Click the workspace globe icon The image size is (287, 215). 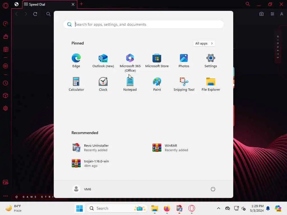pyautogui.click(x=17, y=4)
